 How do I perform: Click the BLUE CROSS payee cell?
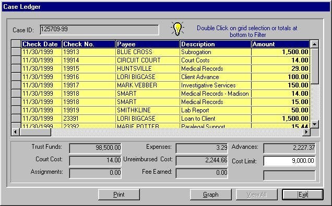click(148, 52)
